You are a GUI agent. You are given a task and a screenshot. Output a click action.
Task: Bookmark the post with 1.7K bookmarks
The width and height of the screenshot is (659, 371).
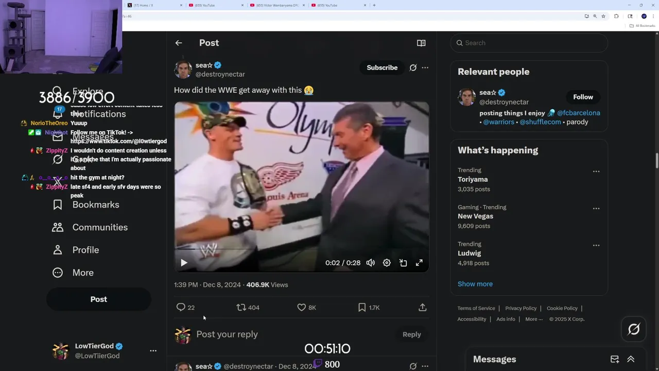coord(362,308)
